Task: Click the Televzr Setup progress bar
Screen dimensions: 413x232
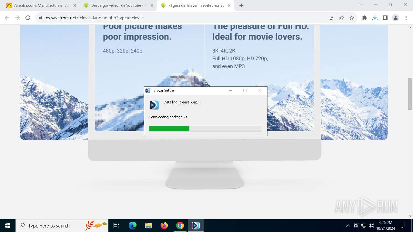Action: point(206,129)
